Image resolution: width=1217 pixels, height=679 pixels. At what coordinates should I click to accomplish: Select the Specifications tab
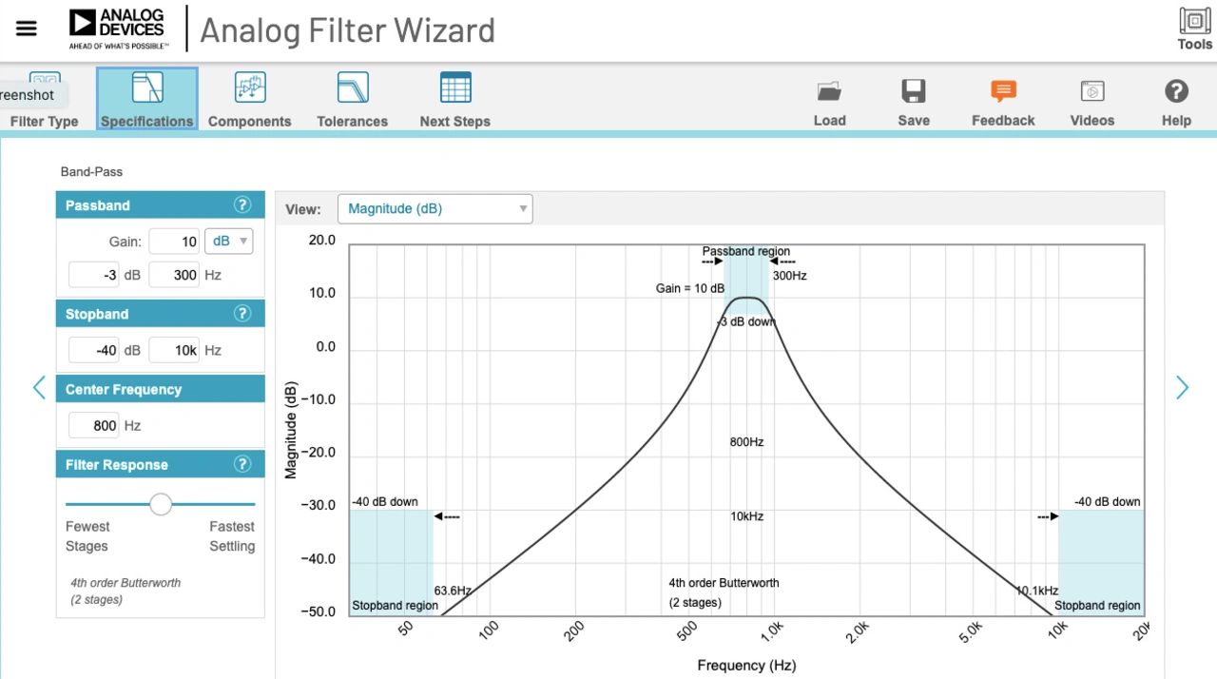146,99
